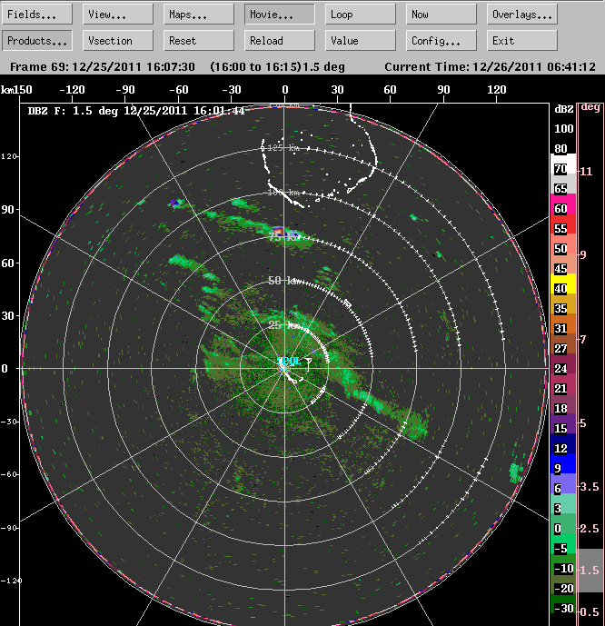Jump to the Now time button
The image size is (605, 626).
point(441,15)
